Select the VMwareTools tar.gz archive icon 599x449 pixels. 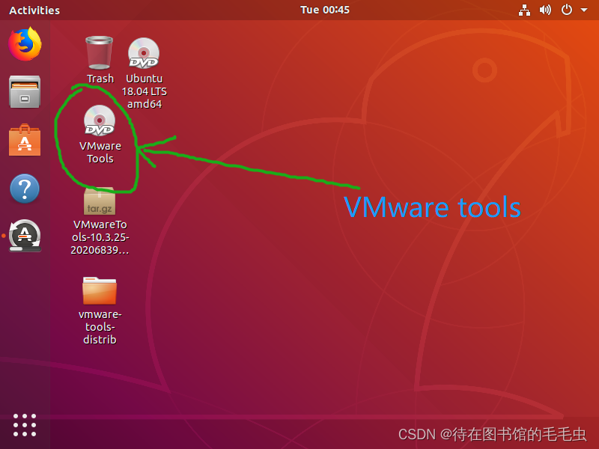(x=100, y=201)
